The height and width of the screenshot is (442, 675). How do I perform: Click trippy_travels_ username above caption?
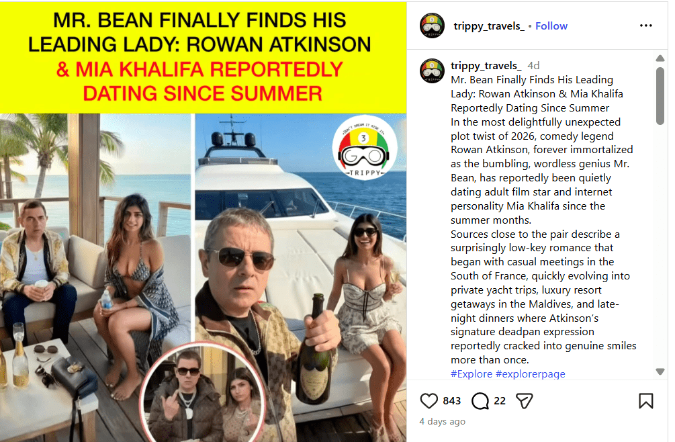(x=486, y=65)
